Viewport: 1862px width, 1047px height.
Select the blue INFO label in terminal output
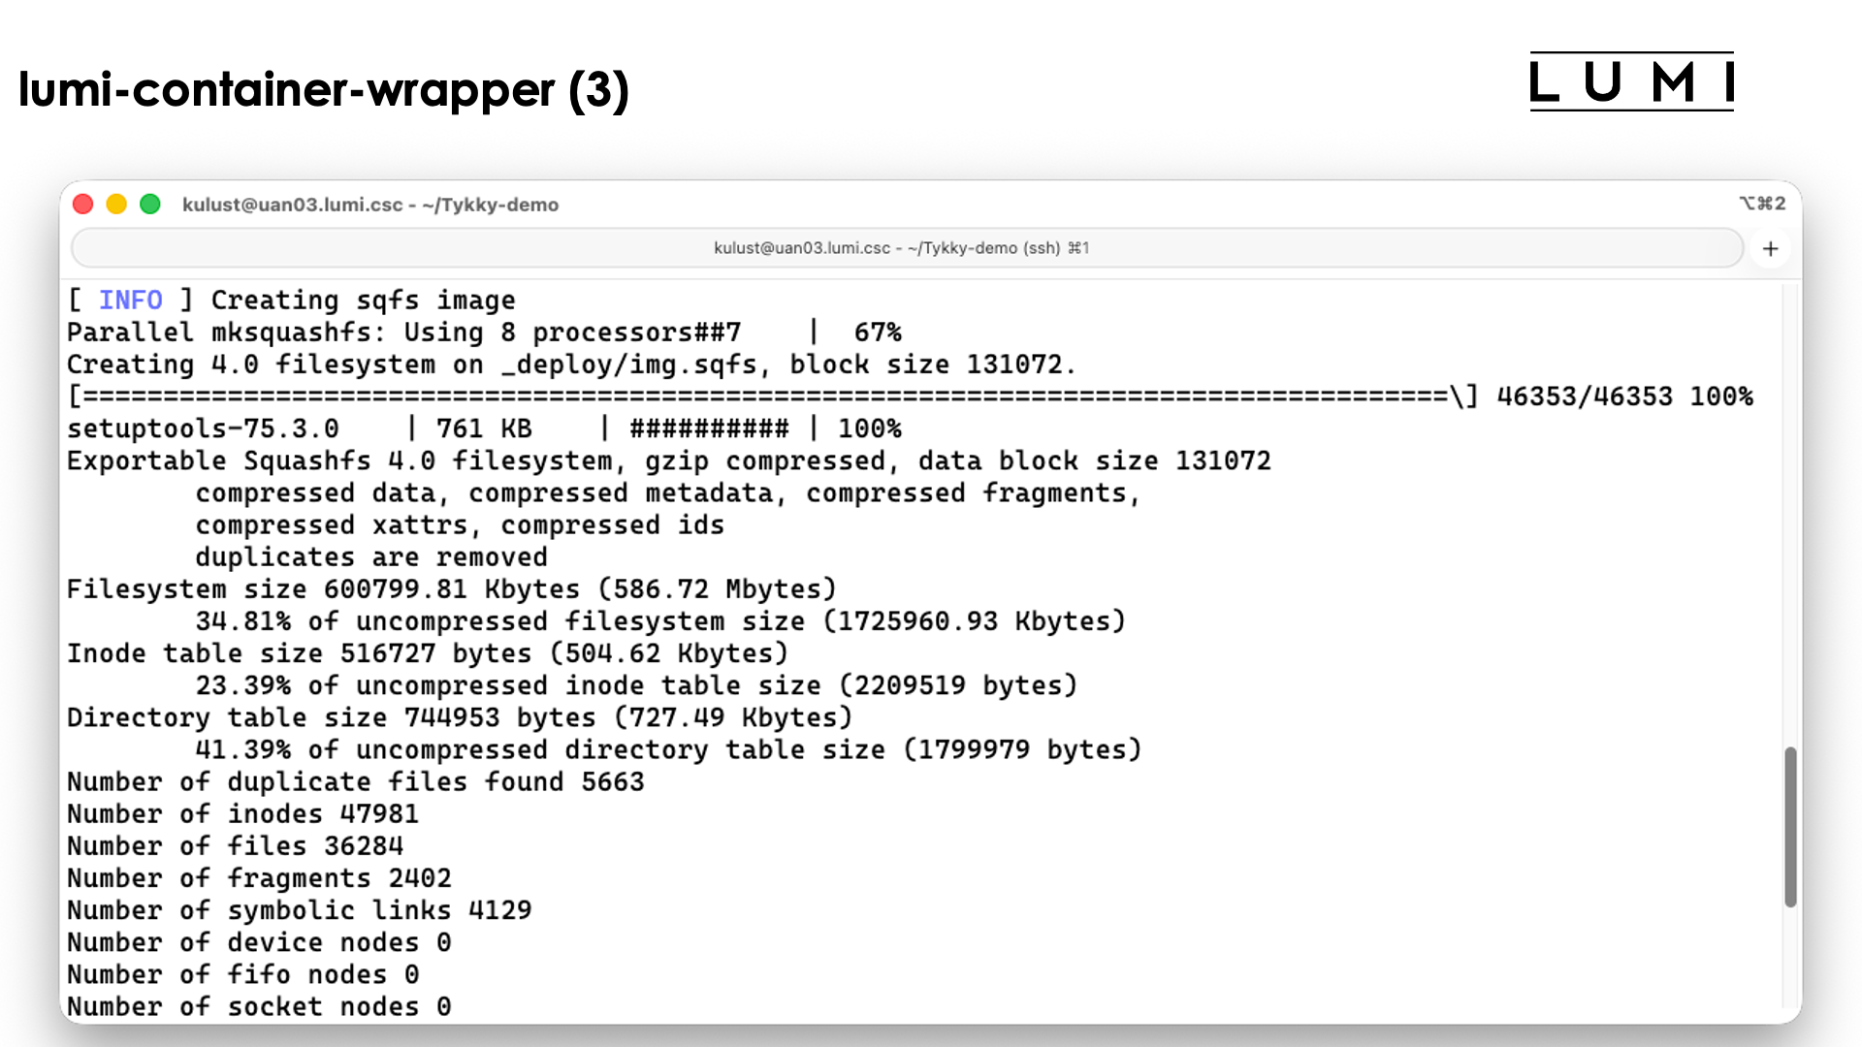131,301
